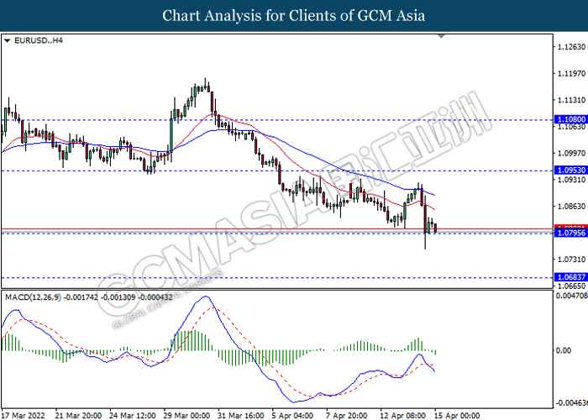The width and height of the screenshot is (588, 420).
Task: Click the Chart Analysis for Clients header title
Action: pyautogui.click(x=294, y=16)
